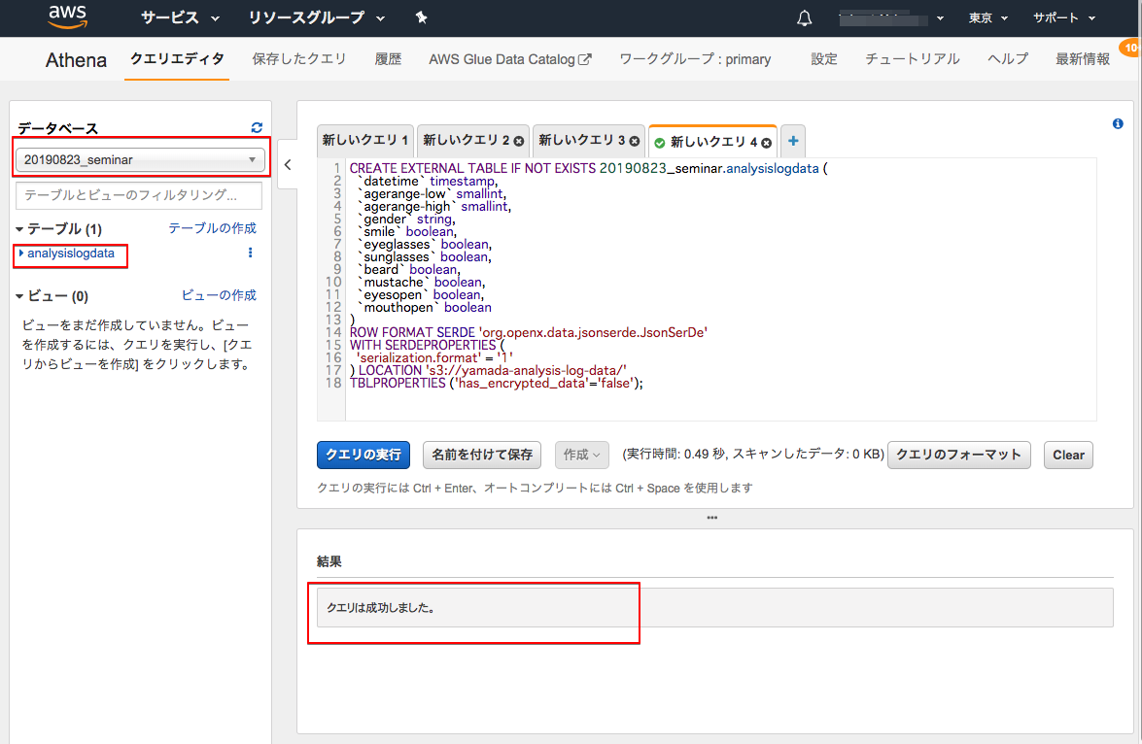
Task: Click the 実行時間 0.49 秒 status text
Action: [752, 454]
